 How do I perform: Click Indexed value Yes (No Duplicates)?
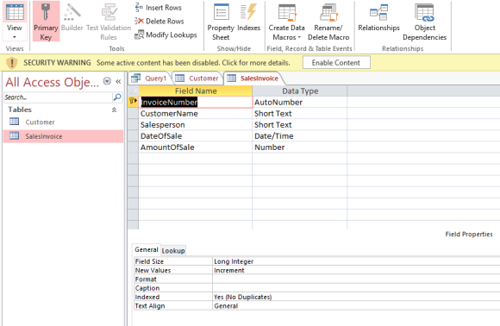[356, 297]
